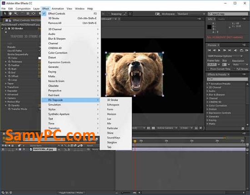Enable the Snapping checkbox

(x=109, y=14)
